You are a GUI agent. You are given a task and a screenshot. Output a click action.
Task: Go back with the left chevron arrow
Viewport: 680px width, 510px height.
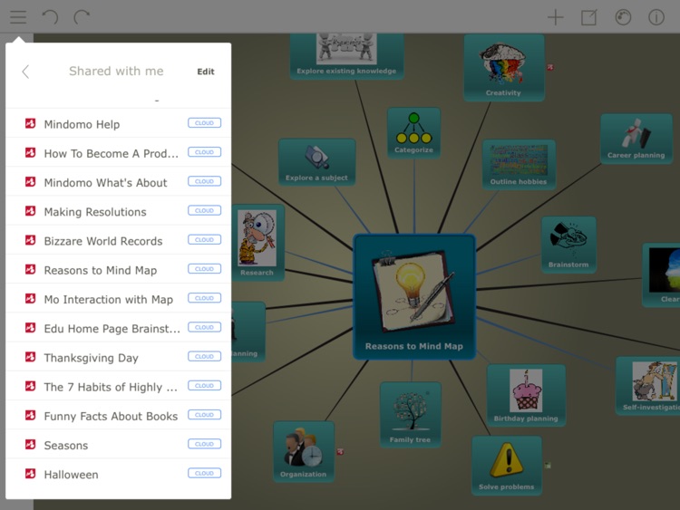pyautogui.click(x=25, y=72)
